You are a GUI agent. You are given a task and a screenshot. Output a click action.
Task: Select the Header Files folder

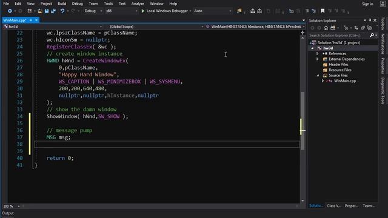click(338, 65)
